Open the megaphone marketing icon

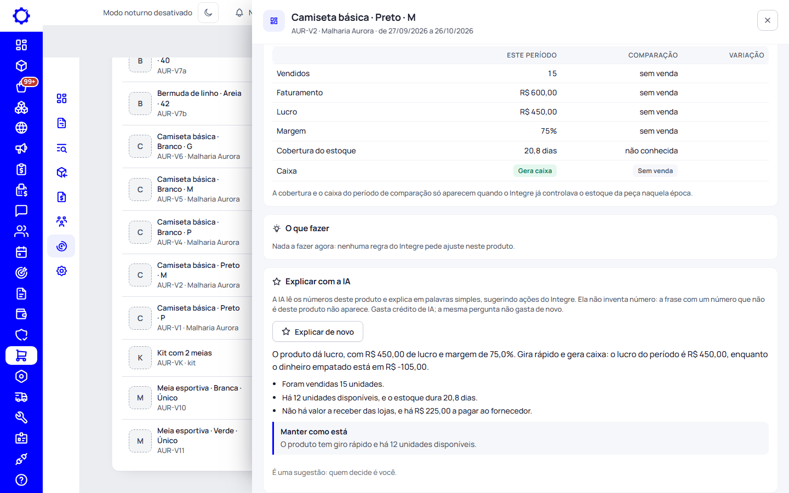tap(21, 148)
